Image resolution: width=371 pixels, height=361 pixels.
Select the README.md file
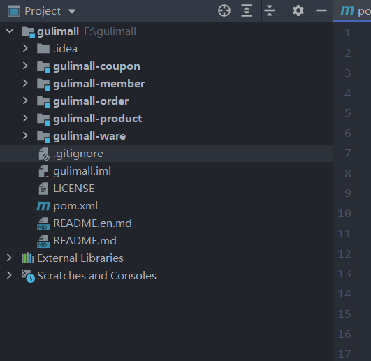(x=85, y=241)
